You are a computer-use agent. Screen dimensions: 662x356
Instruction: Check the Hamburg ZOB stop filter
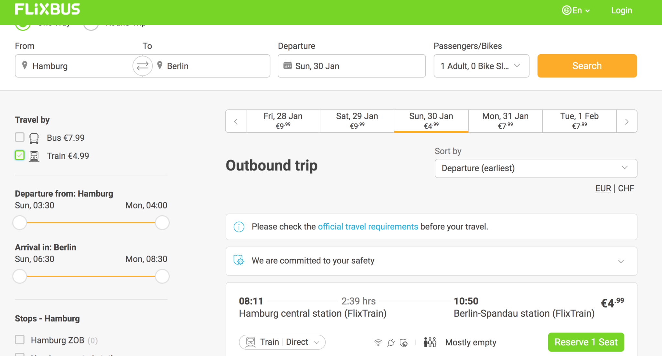(20, 340)
